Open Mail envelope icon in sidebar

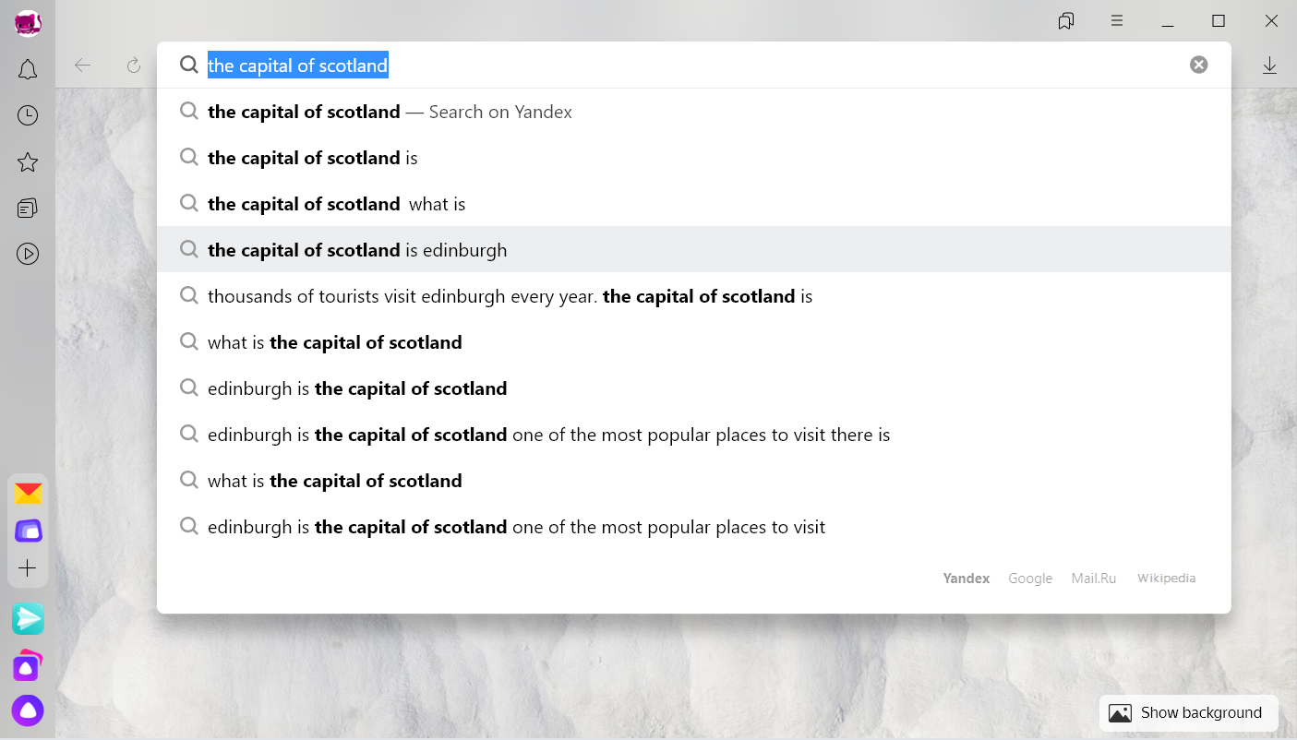[28, 494]
